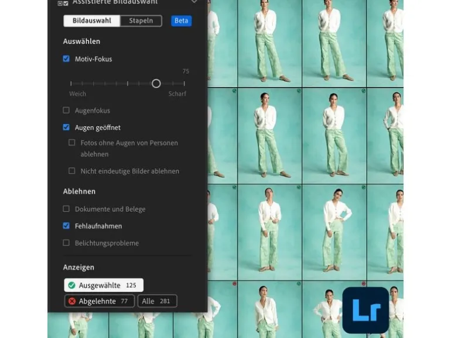Disable the Augen geöffnet checkbox
This screenshot has height=338, width=451.
[x=66, y=127]
